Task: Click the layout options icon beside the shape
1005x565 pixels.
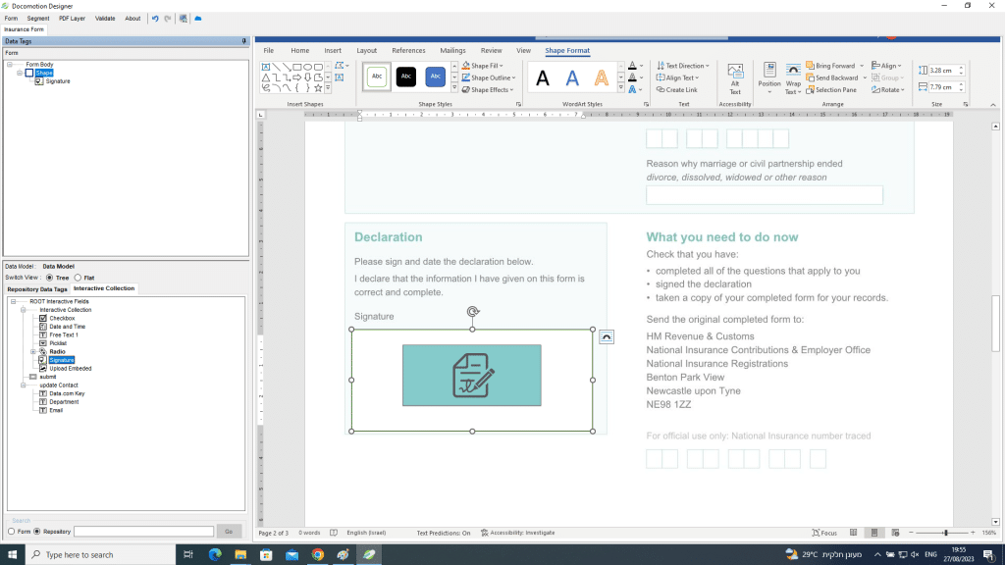Action: 607,336
